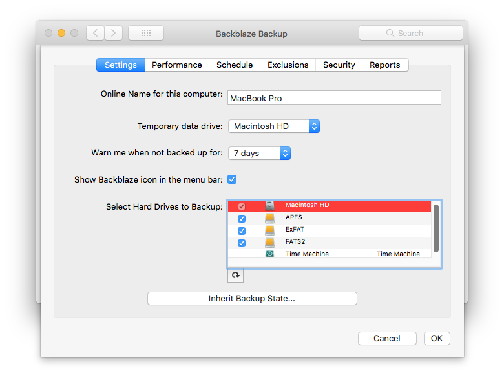This screenshot has width=504, height=371.
Task: Click the Cancel button
Action: (387, 338)
